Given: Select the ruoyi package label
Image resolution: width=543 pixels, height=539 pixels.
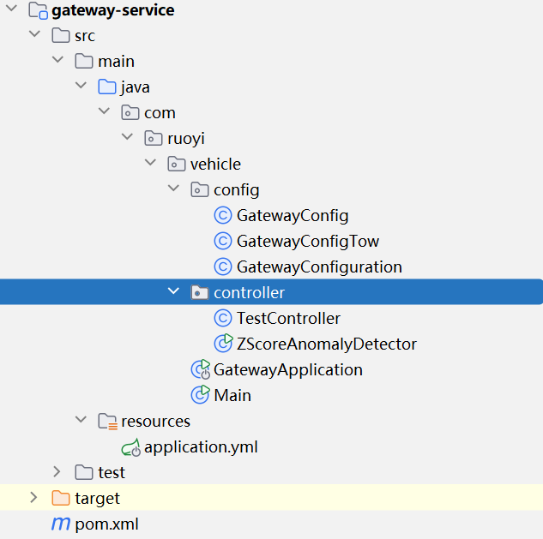Looking at the screenshot, I should [186, 139].
